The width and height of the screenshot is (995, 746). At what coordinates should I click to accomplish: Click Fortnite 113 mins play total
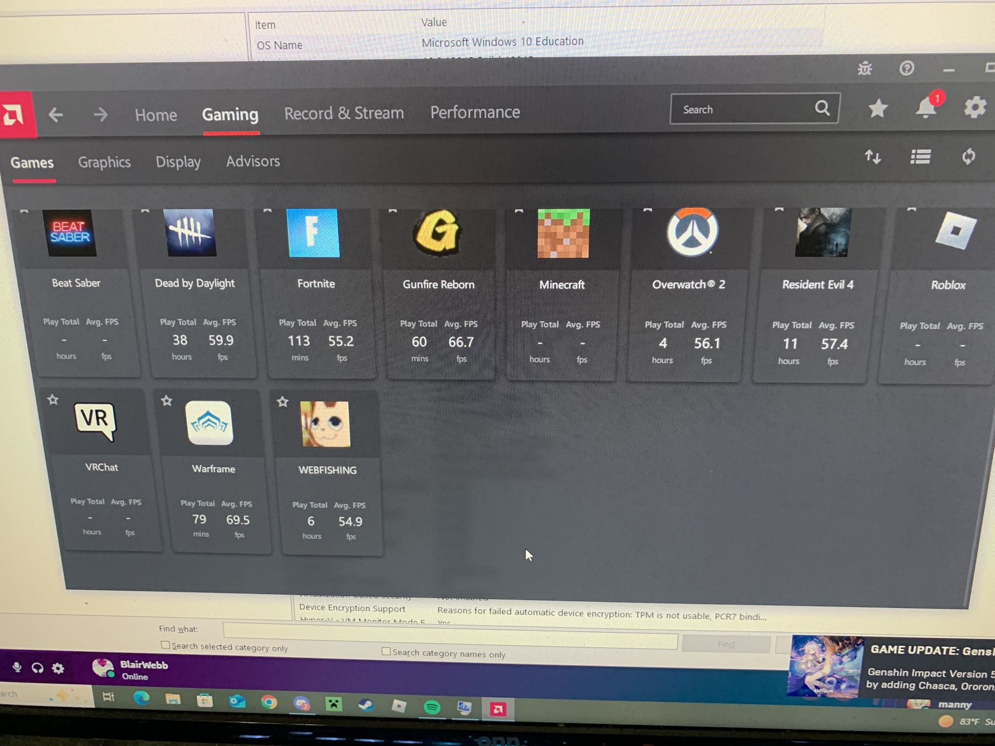pos(299,341)
